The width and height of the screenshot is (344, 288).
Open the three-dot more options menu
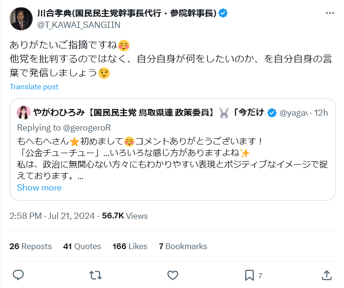pos(330,13)
